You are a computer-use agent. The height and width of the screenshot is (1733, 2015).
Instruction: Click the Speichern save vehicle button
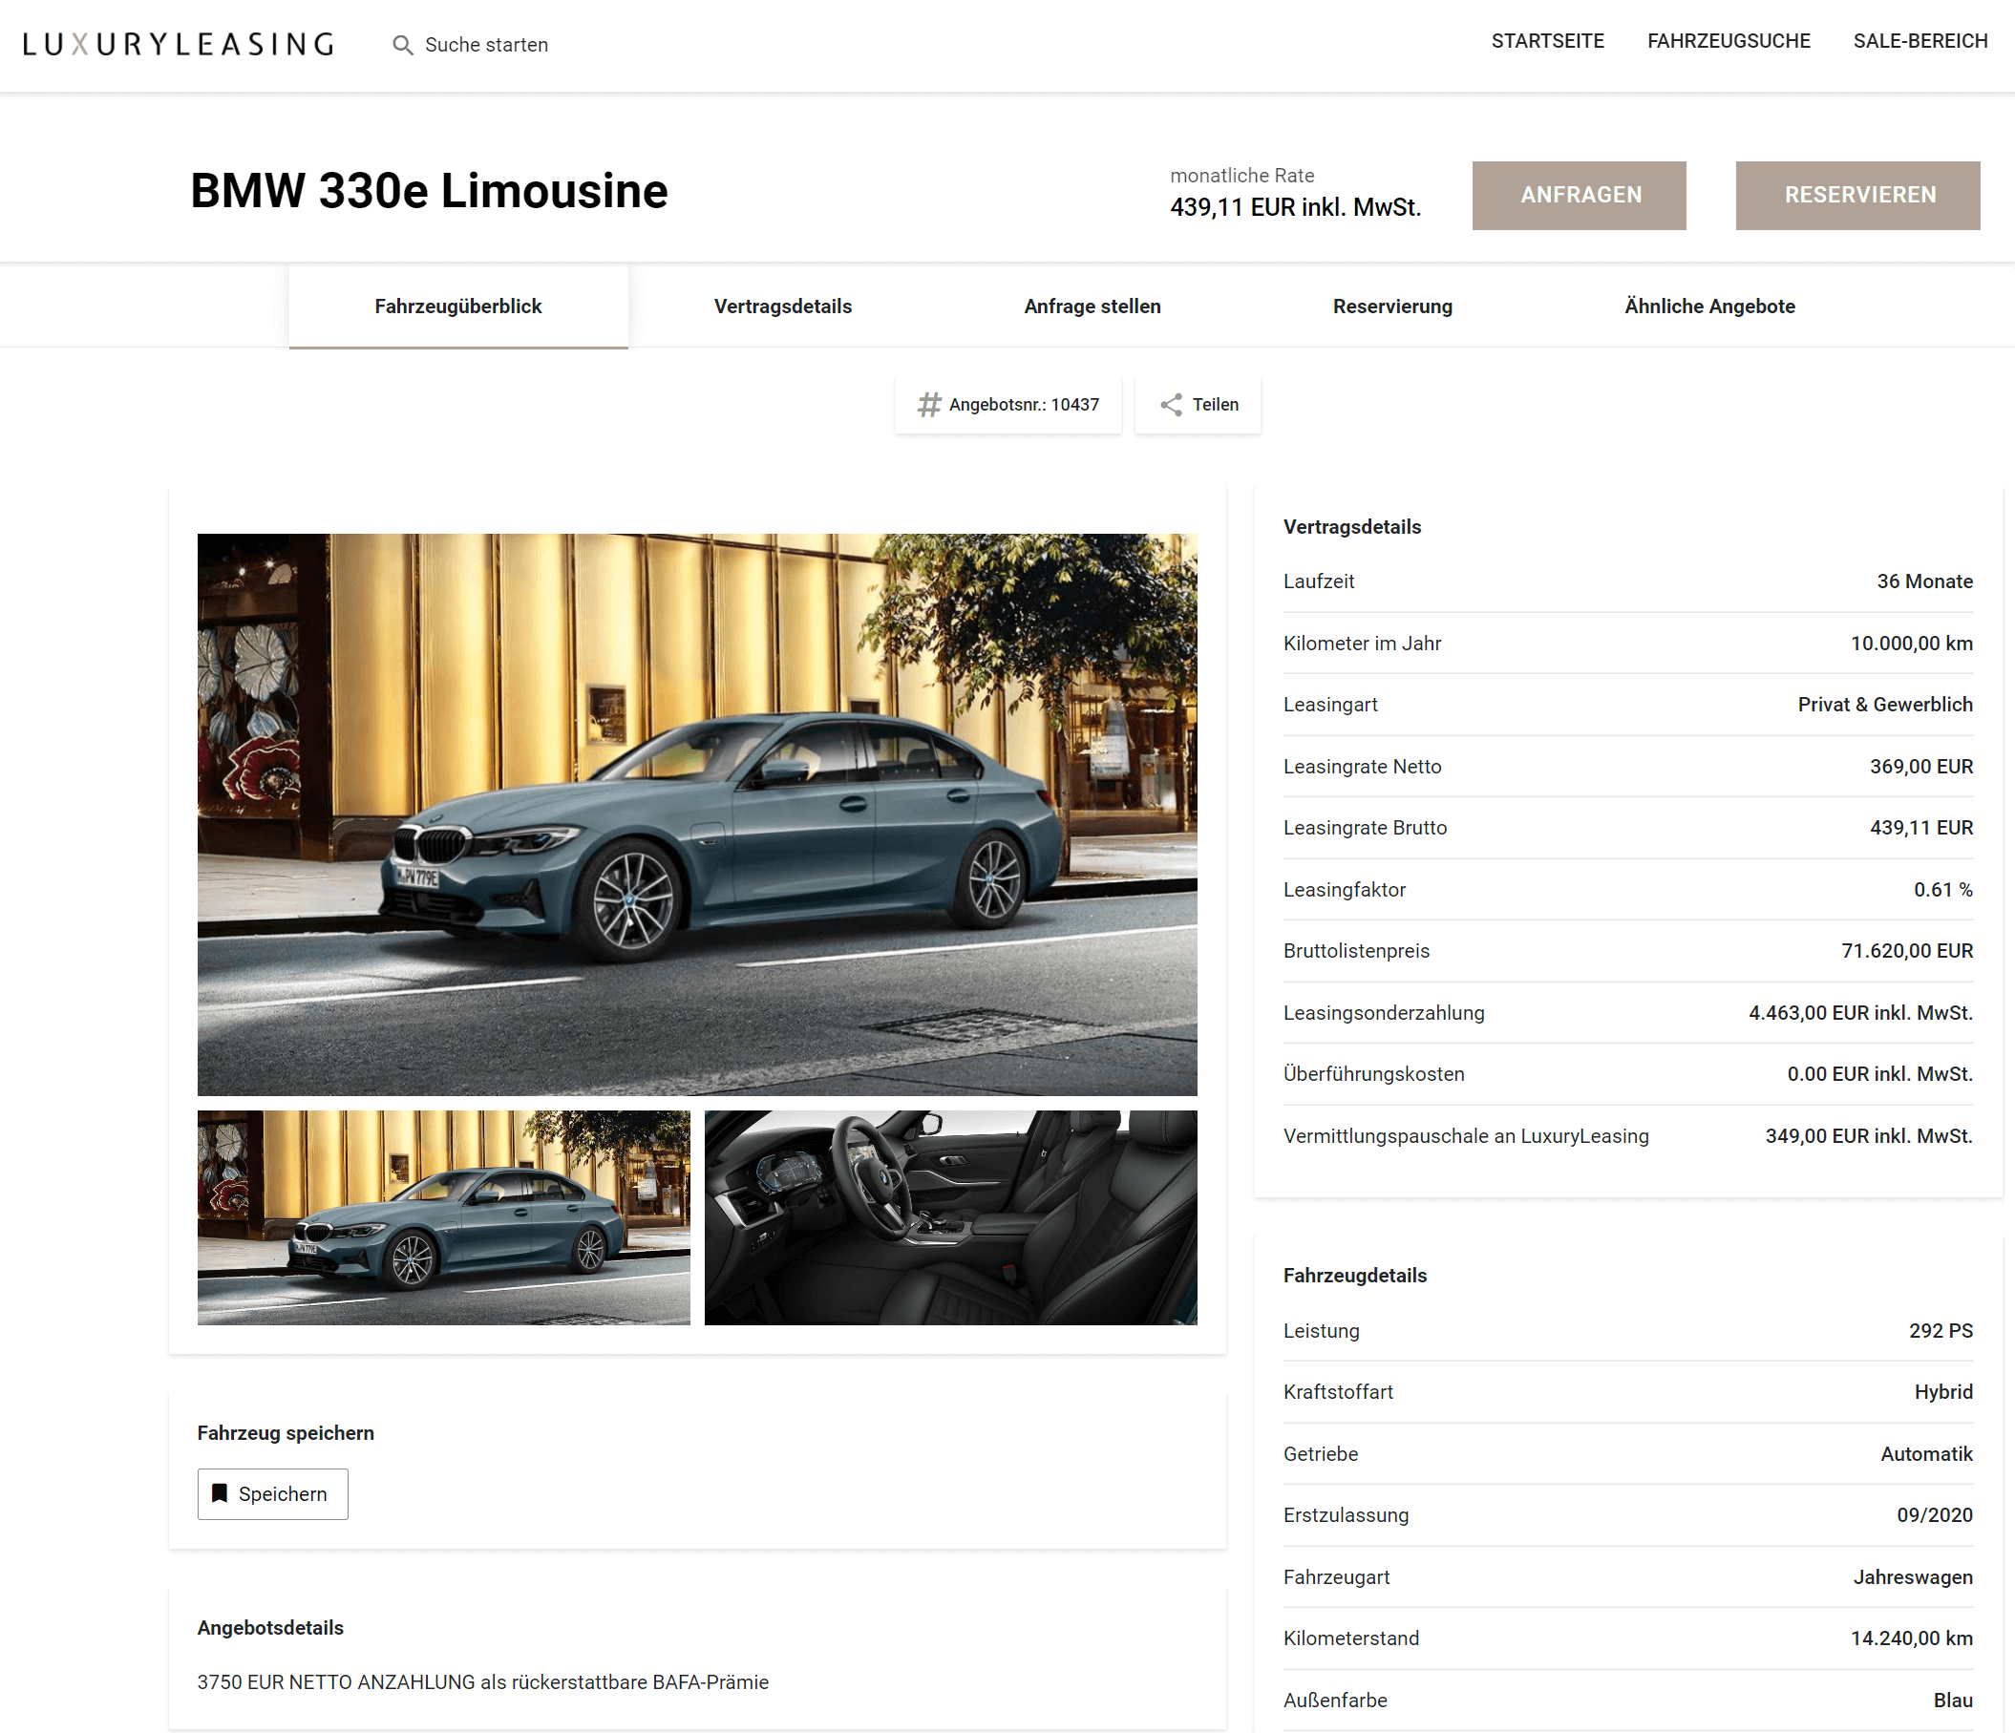point(272,1493)
